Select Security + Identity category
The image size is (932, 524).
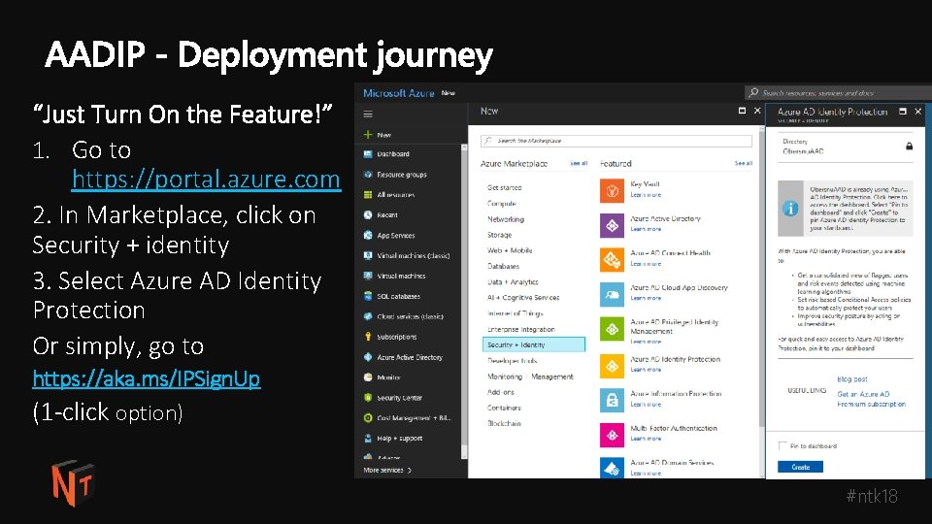pyautogui.click(x=533, y=344)
